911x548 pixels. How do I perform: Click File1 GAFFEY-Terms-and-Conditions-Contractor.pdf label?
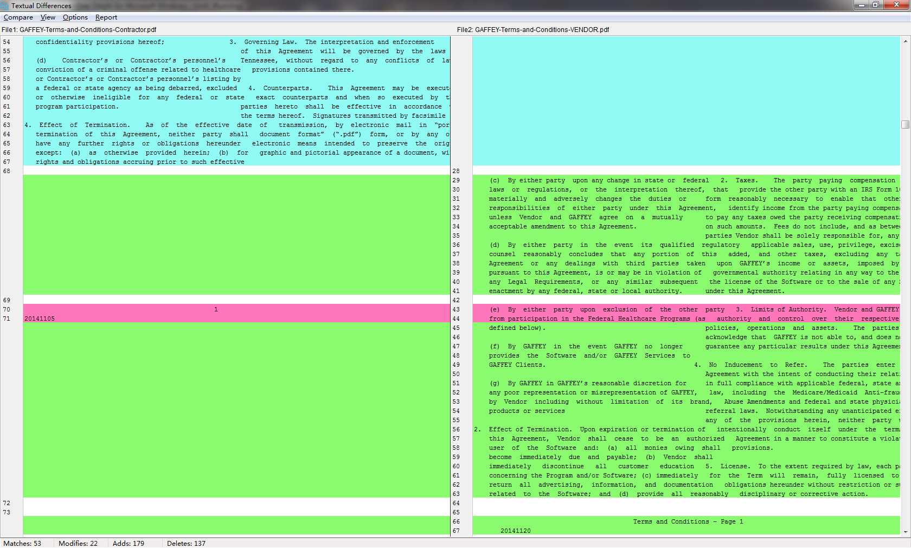click(x=79, y=30)
